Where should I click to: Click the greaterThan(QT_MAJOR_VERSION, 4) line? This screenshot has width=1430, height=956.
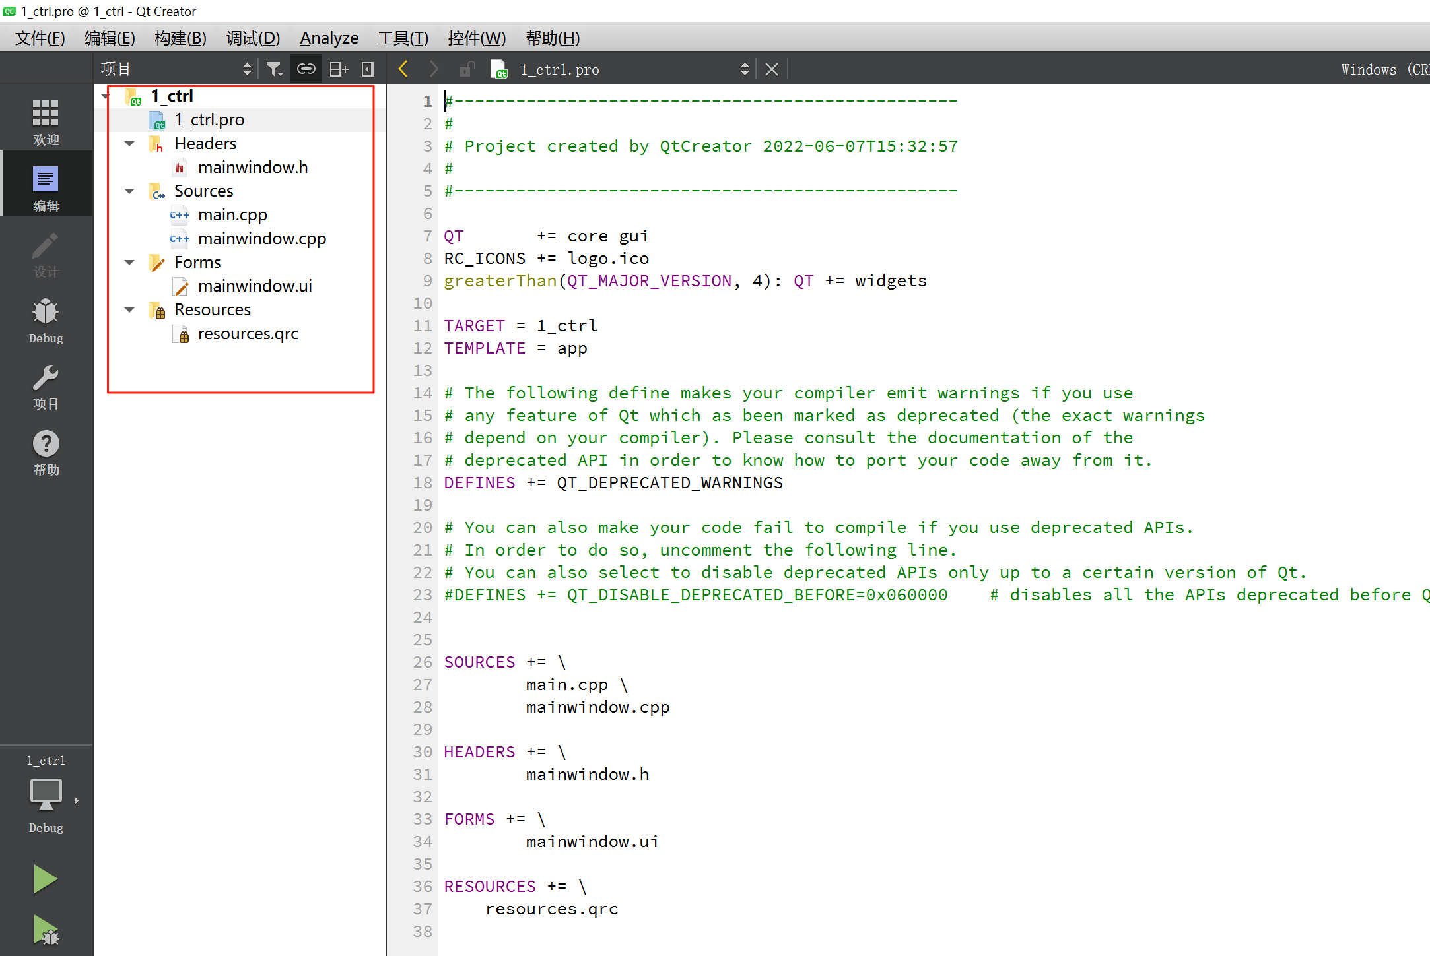pyautogui.click(x=685, y=281)
